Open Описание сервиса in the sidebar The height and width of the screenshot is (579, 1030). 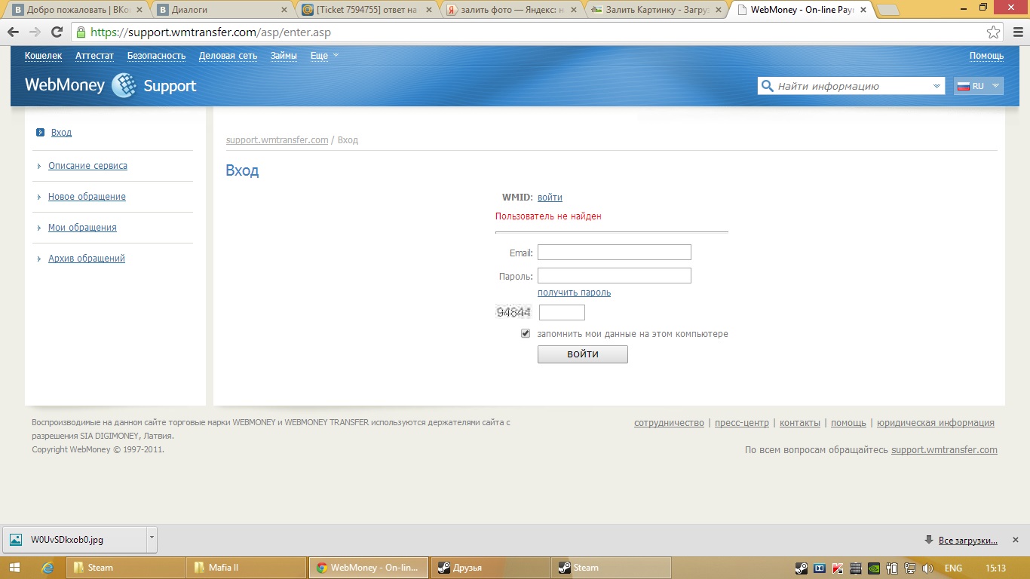pos(87,166)
